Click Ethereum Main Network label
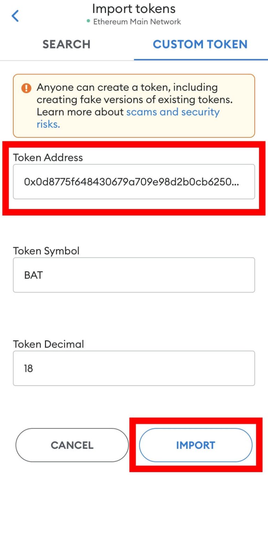This screenshot has height=536, width=268. coord(137,22)
